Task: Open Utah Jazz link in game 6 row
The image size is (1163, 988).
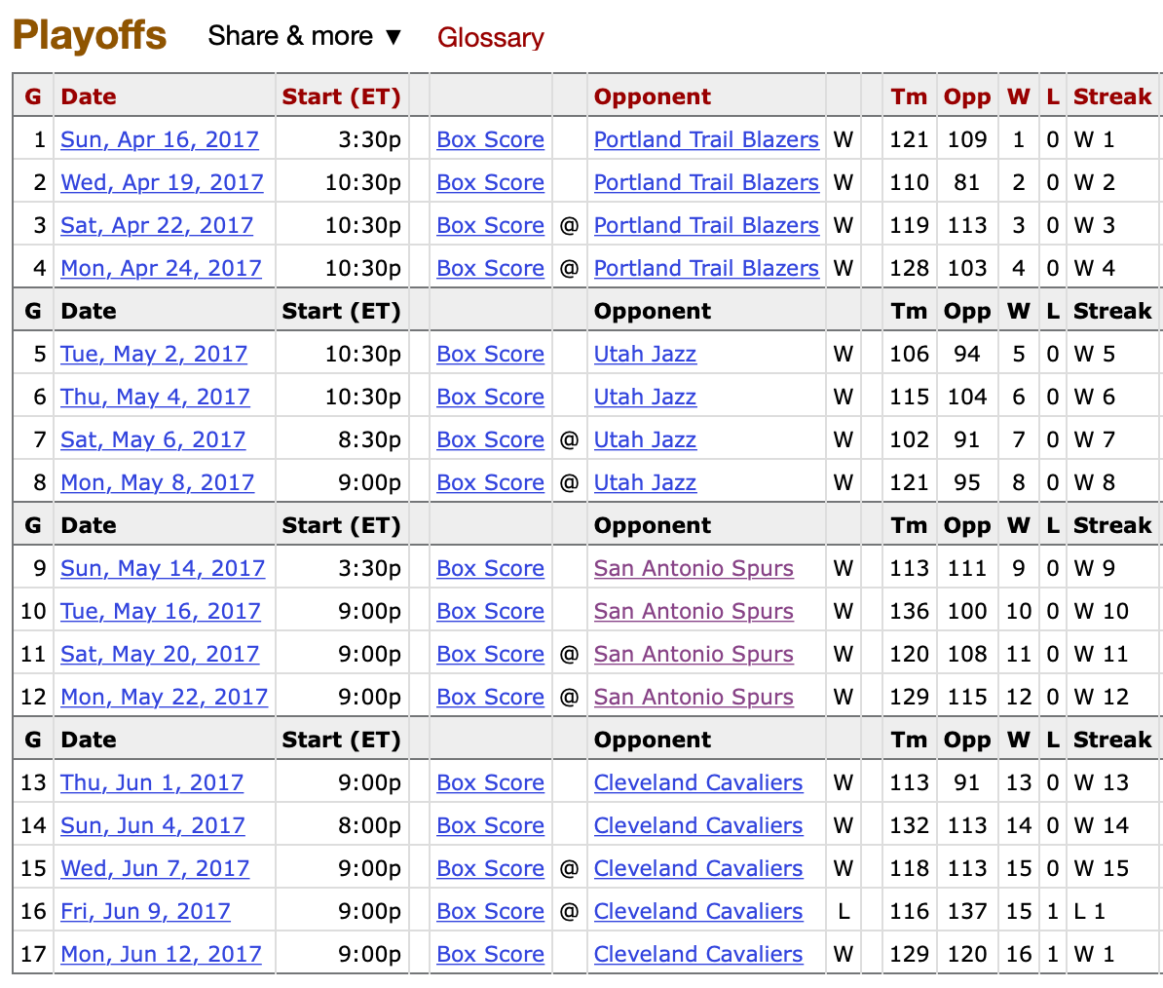Action: pyautogui.click(x=645, y=397)
